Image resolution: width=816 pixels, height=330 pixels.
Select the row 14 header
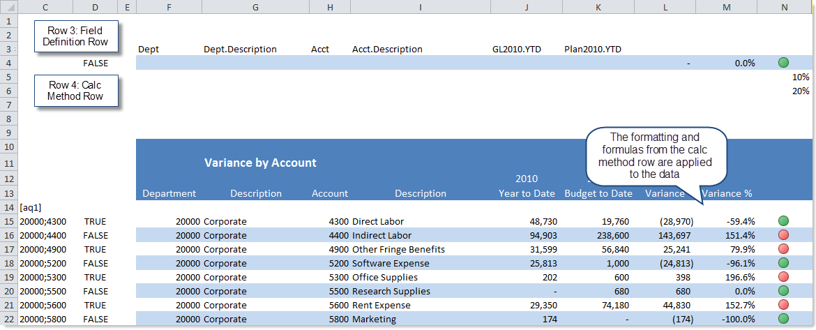tap(10, 207)
